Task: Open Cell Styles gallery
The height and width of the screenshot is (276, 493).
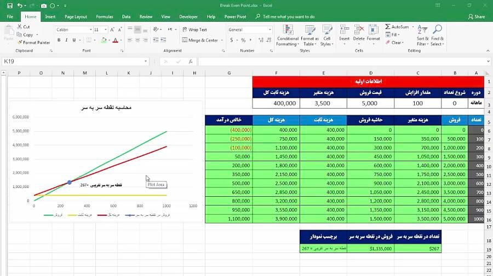Action: point(326,36)
